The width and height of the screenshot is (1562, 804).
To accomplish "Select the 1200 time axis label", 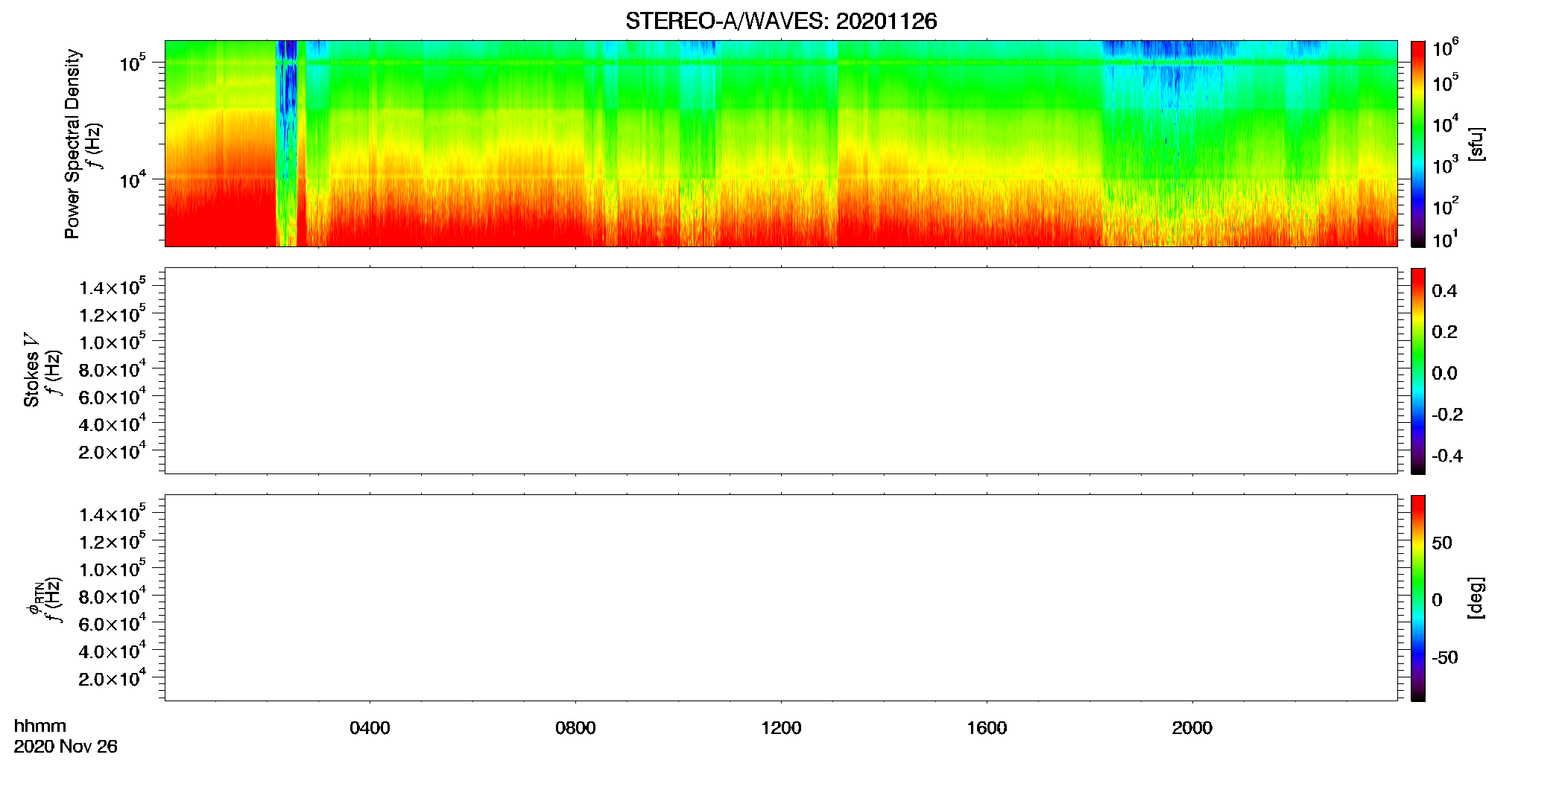I will coord(781,728).
